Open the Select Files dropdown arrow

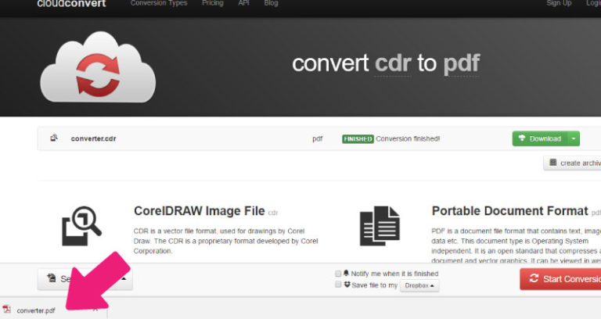(x=123, y=278)
